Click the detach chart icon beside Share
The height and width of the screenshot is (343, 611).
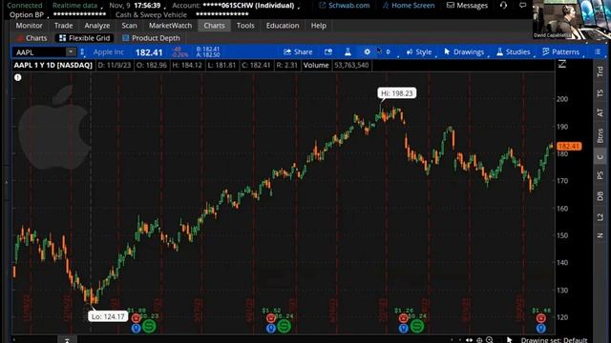pos(328,52)
